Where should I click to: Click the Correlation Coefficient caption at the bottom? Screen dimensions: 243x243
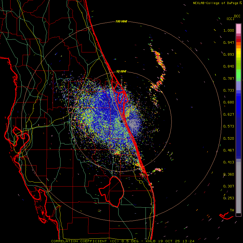tap(123, 241)
